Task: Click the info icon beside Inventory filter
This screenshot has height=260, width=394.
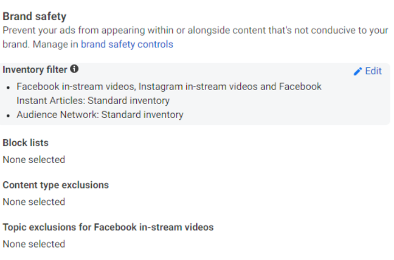Action: tap(74, 70)
